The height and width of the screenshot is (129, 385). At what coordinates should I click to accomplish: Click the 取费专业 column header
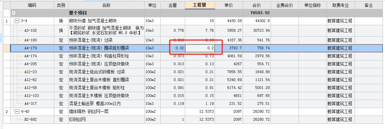pyautogui.click(x=340, y=5)
